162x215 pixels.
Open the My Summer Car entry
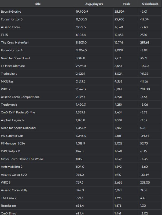(x=12, y=136)
